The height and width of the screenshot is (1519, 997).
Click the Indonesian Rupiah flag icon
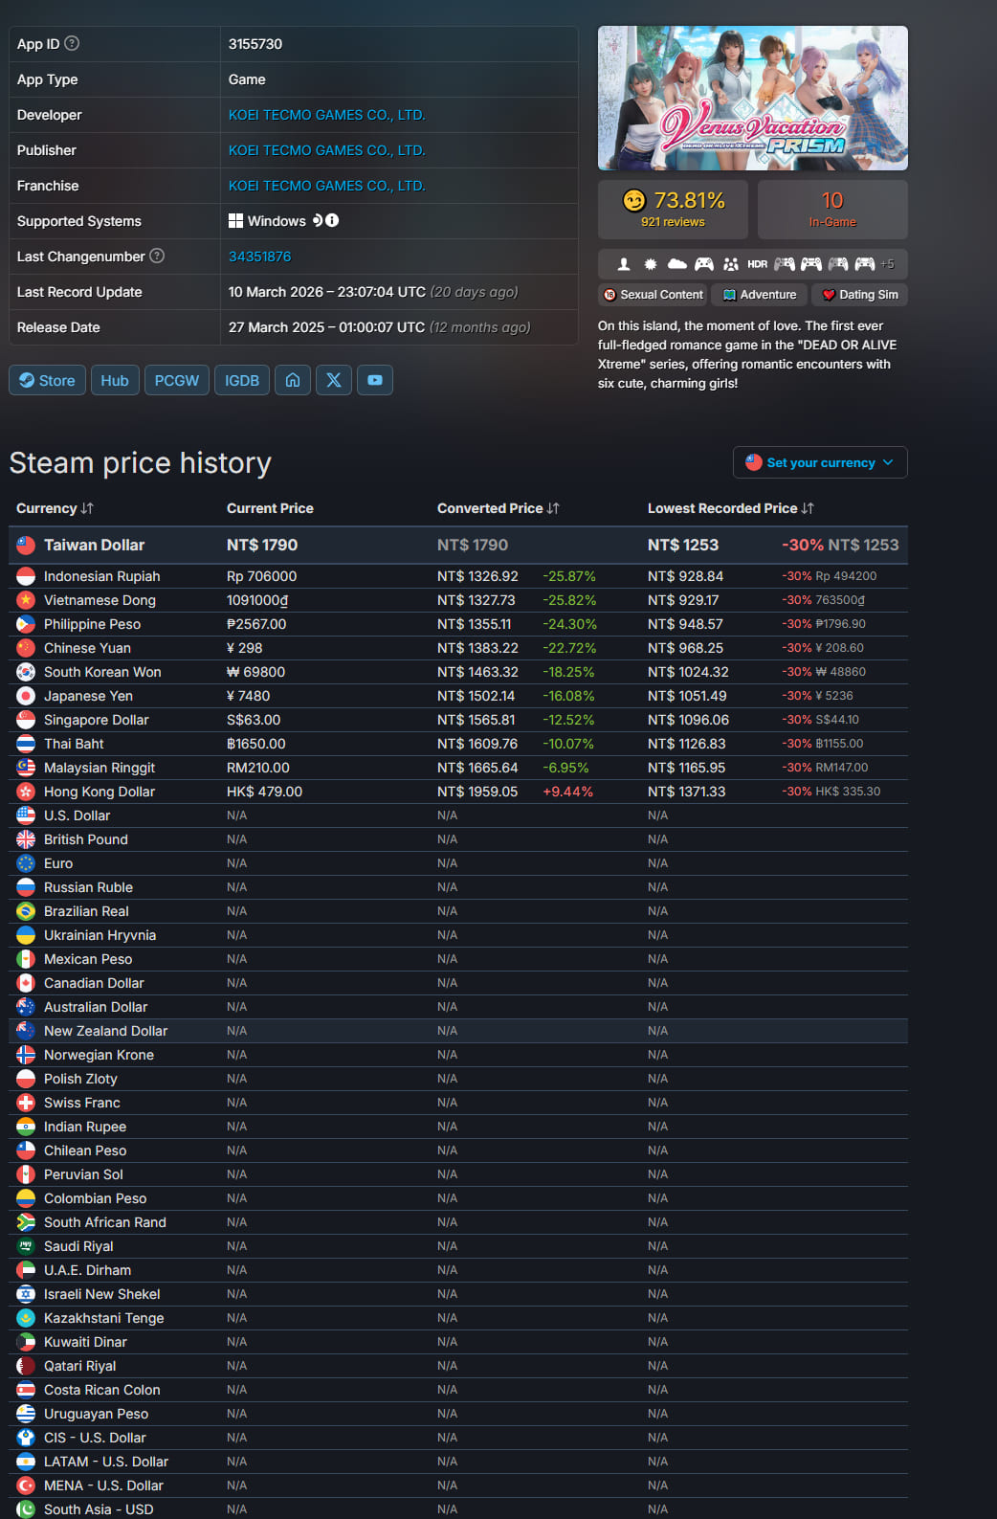point(26,576)
